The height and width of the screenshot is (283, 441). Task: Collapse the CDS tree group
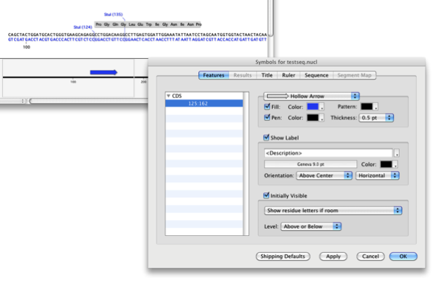tap(168, 96)
